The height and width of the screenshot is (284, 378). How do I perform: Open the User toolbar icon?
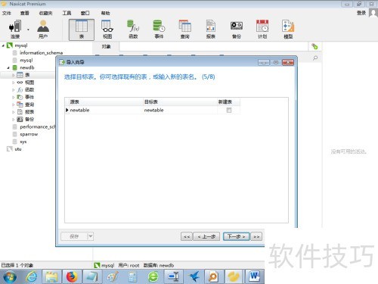coord(43,30)
